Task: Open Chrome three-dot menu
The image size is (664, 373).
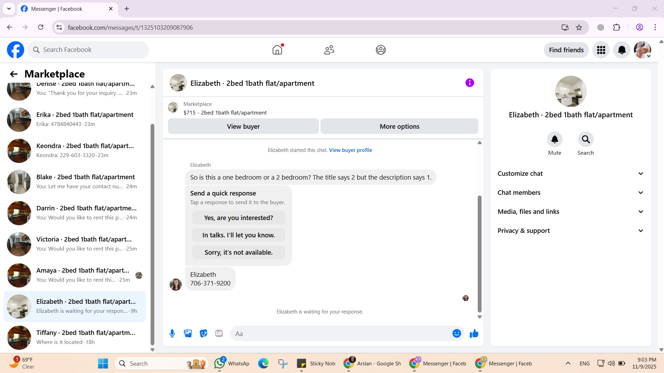Action: pos(655,27)
